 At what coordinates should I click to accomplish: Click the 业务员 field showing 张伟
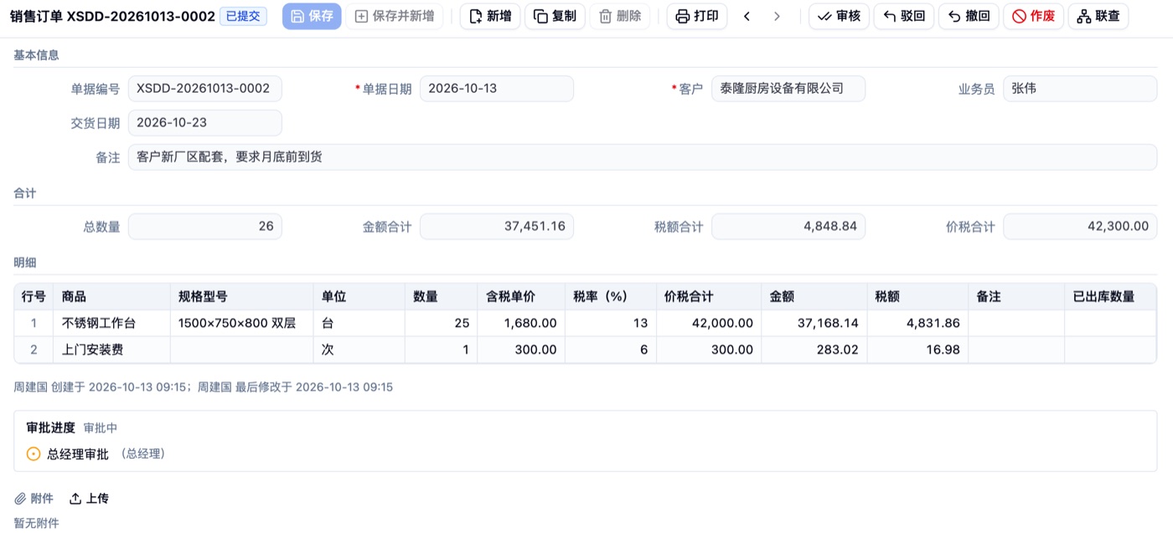[1080, 89]
